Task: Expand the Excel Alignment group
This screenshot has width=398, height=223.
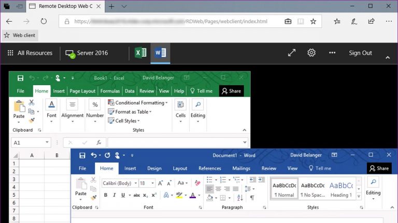Action: 73,111
